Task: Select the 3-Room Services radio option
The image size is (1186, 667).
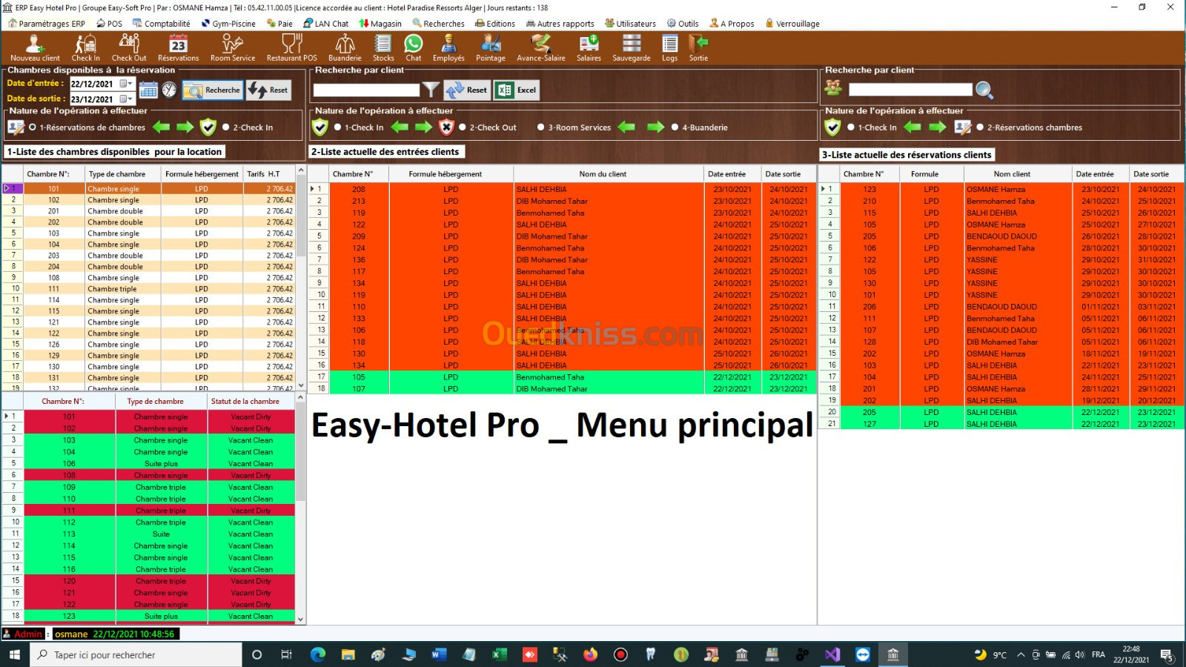Action: pyautogui.click(x=541, y=127)
